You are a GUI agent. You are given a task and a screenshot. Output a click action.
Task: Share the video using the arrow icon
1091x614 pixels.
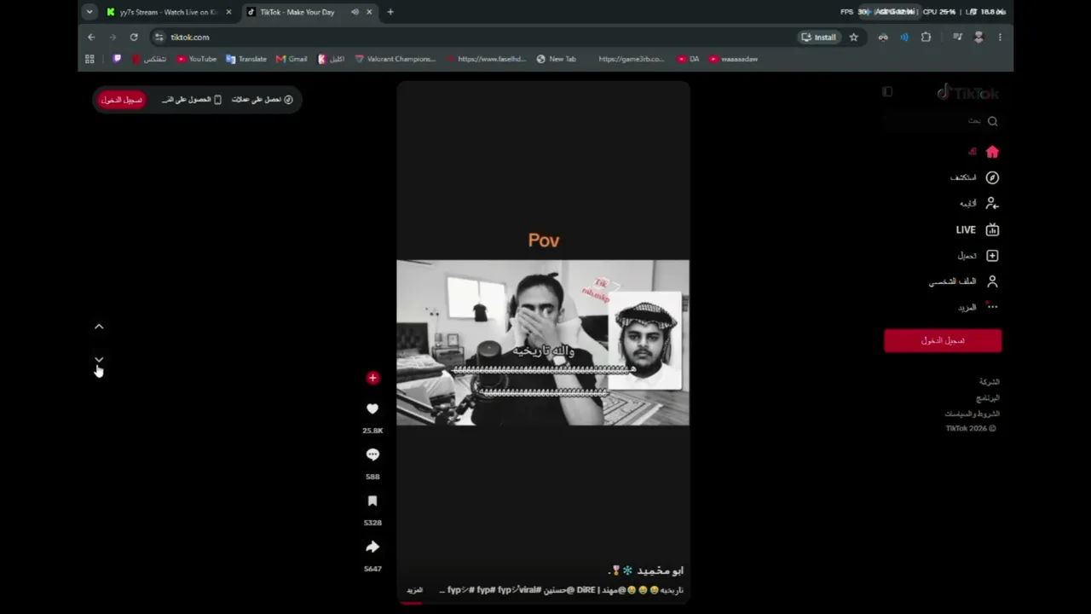372,547
